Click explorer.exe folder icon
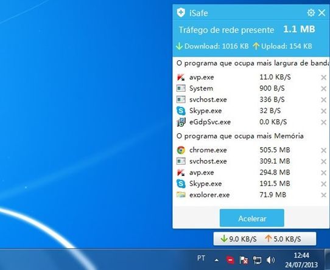Image resolution: width=330 pixels, height=270 pixels. click(x=181, y=195)
